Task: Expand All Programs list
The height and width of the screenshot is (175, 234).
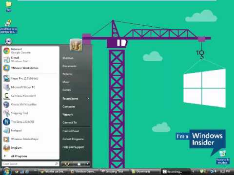Action: click(x=30, y=156)
